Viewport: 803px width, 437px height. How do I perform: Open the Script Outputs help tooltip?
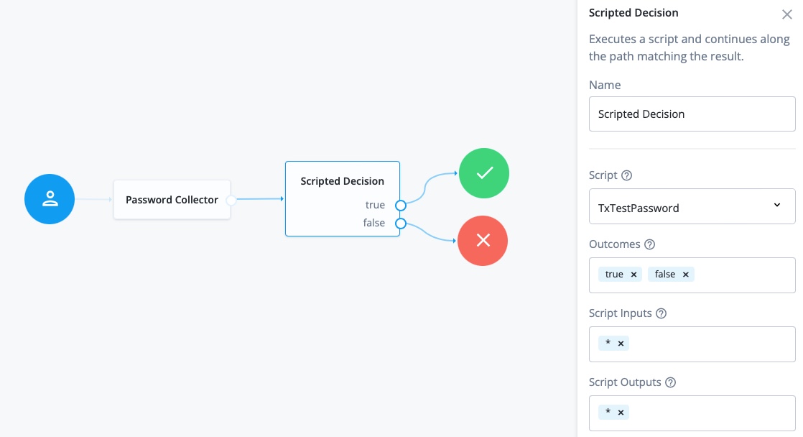coord(670,382)
